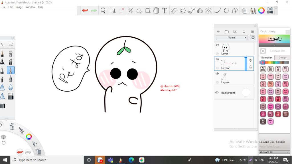The width and height of the screenshot is (292, 164).
Task: Choose the Blur droplet brush
Action: tap(11, 87)
